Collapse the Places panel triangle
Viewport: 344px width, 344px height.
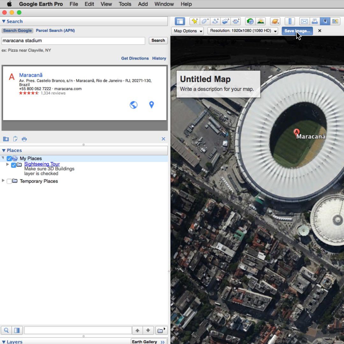4,150
